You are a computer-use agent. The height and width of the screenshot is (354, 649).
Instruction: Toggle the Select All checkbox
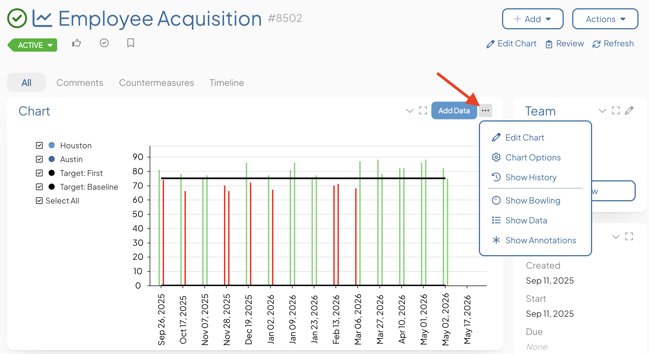click(39, 200)
